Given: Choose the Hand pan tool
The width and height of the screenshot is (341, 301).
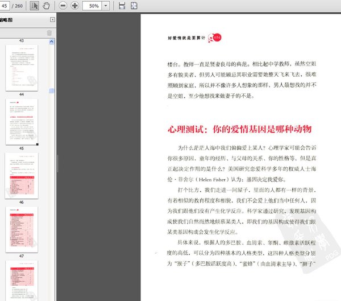Looking at the screenshot, I should point(46,6).
